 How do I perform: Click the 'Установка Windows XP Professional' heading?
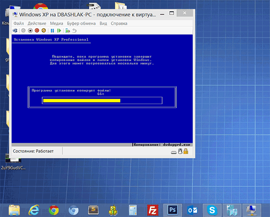[x=51, y=40]
